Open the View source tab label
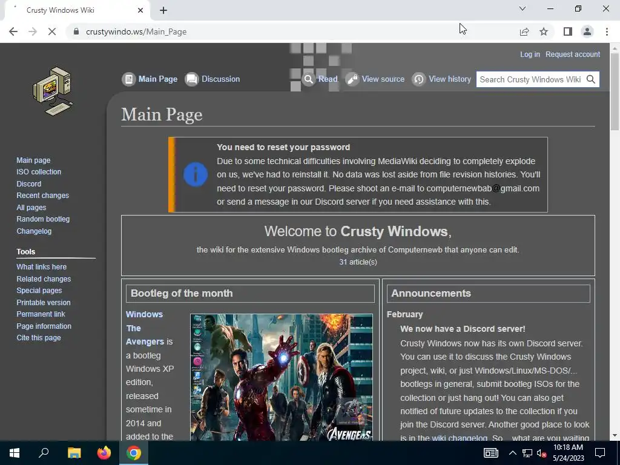620x465 pixels. [383, 79]
